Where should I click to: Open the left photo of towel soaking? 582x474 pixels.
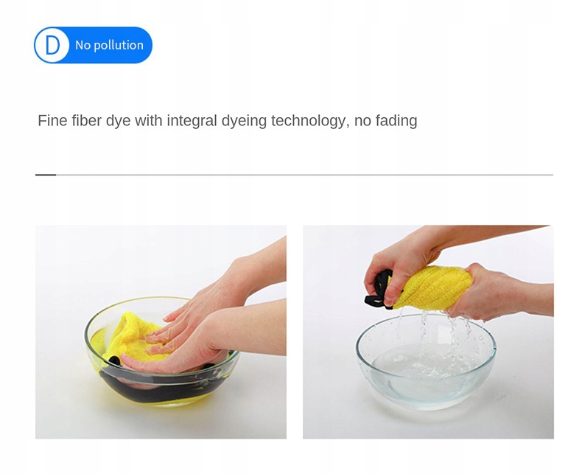[161, 332]
